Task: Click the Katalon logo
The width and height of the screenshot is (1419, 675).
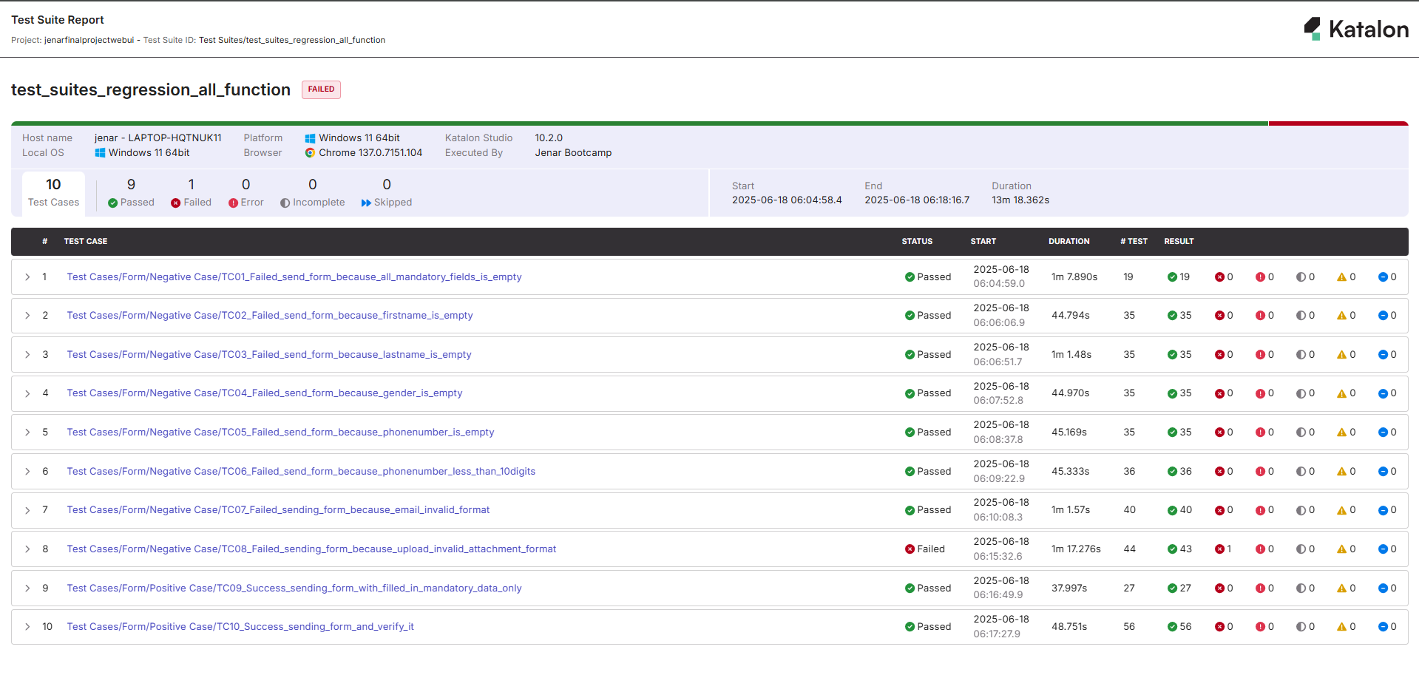Action: [1355, 29]
